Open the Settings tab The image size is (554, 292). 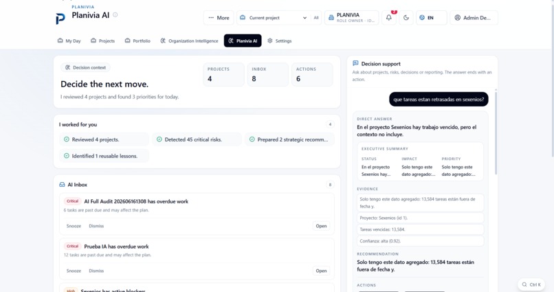click(280, 41)
